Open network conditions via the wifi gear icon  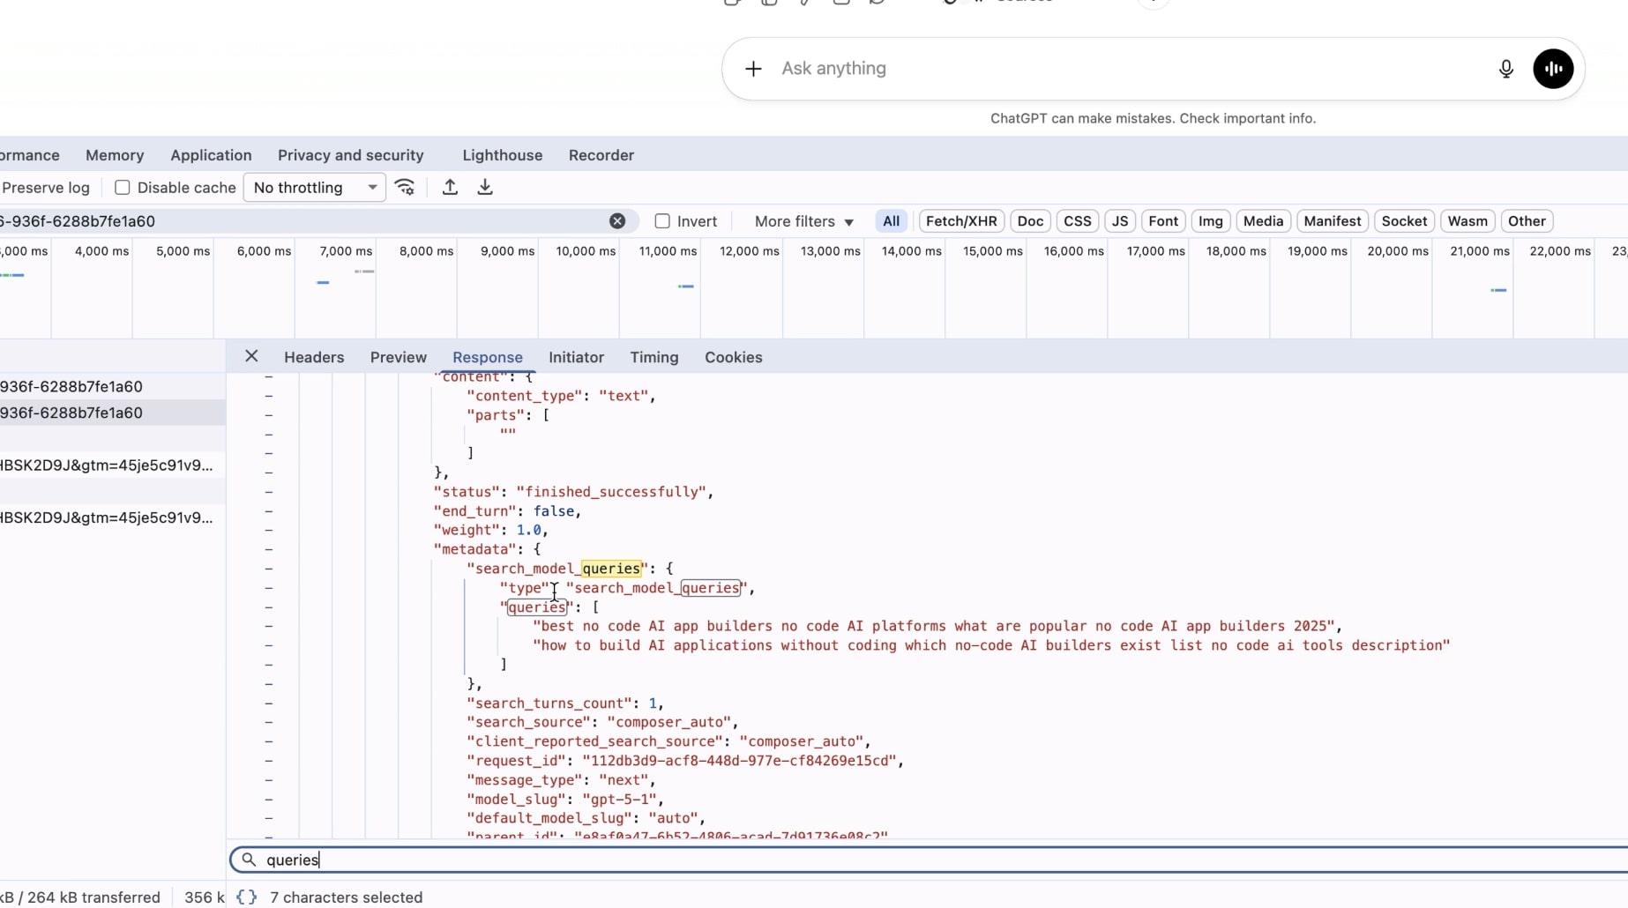(x=405, y=187)
